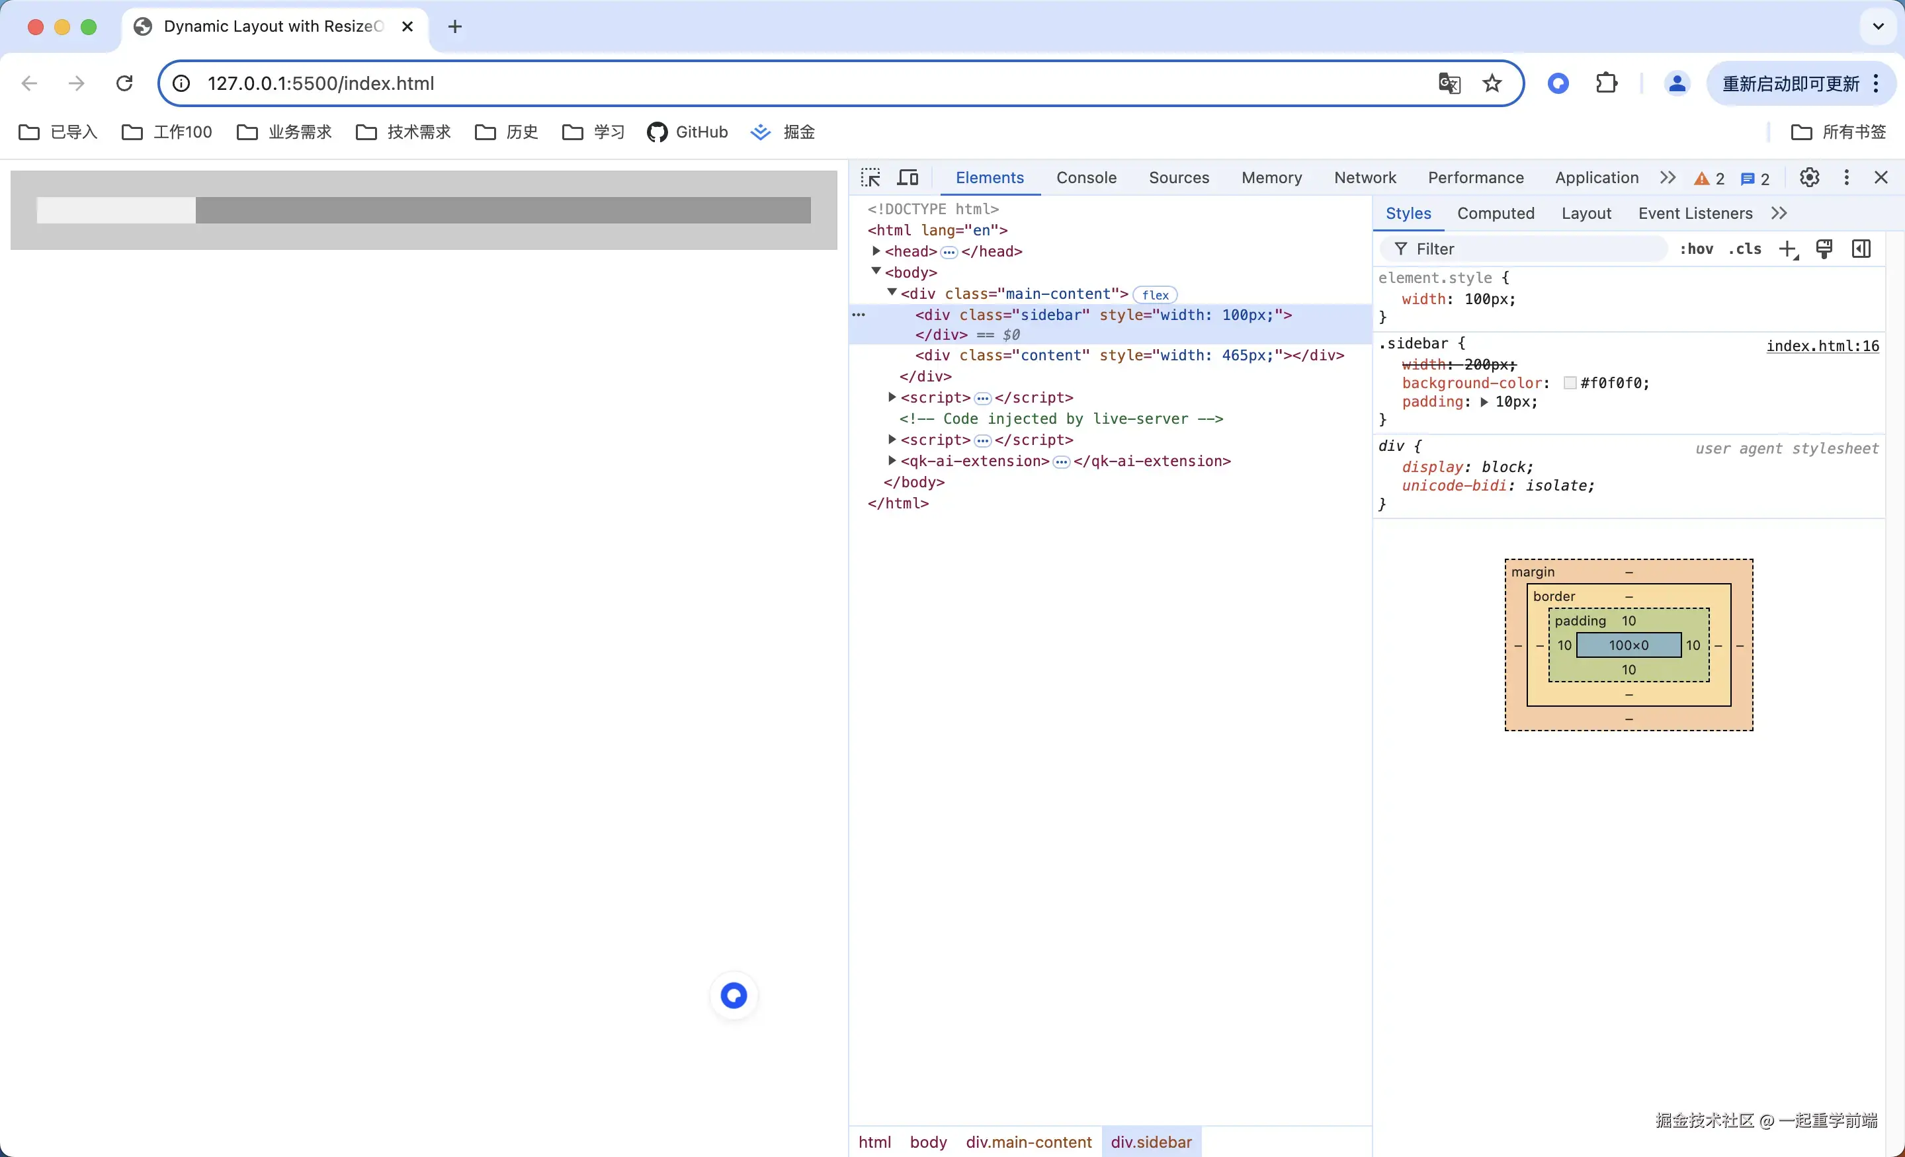Open the browser extensions puzzle icon

point(1607,83)
